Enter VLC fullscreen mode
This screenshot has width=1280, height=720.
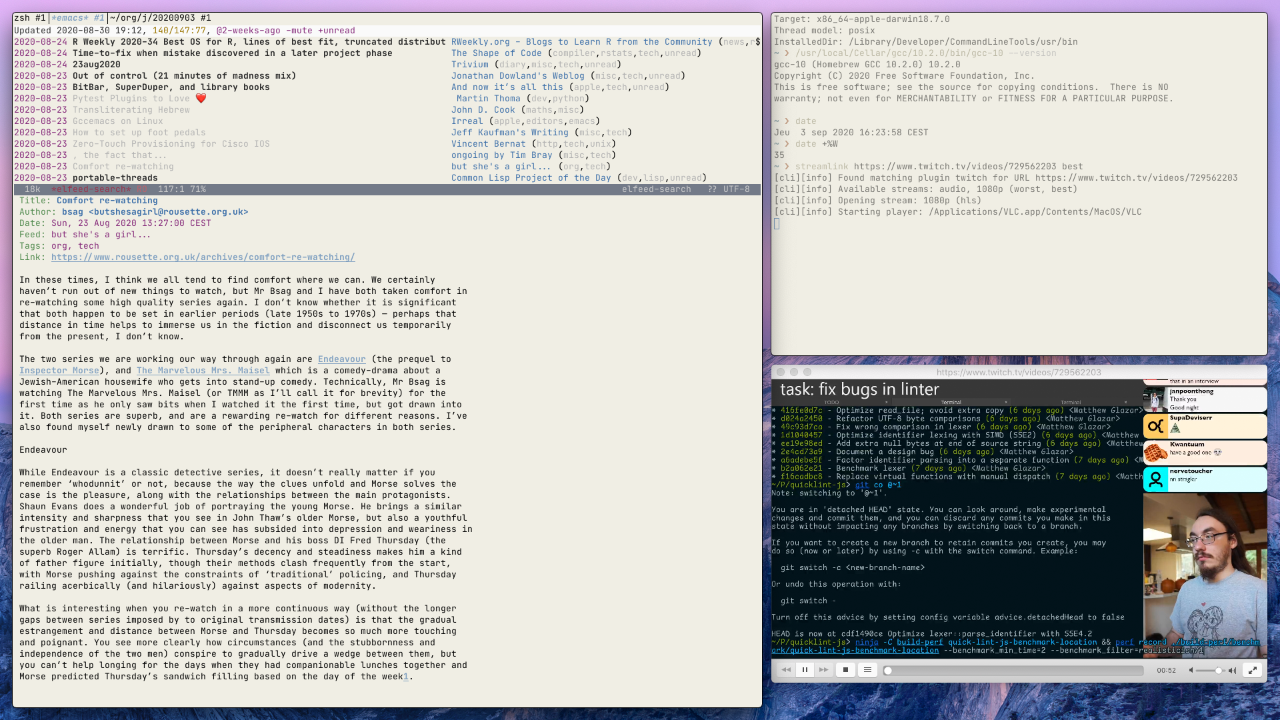pos(1253,670)
